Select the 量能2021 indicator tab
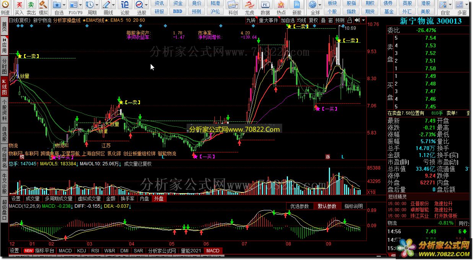This screenshot has width=473, height=260. pos(191,251)
